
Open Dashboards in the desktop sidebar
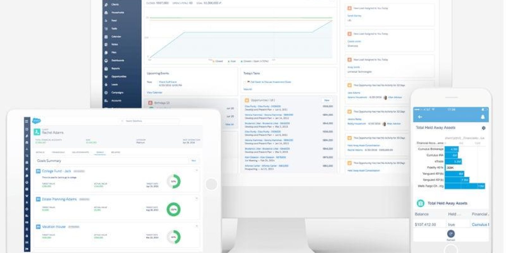coord(118,60)
